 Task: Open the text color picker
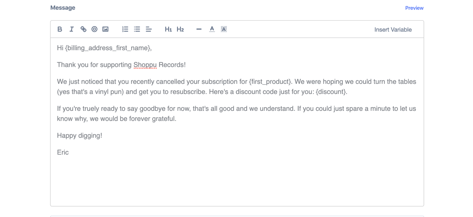pyautogui.click(x=212, y=29)
